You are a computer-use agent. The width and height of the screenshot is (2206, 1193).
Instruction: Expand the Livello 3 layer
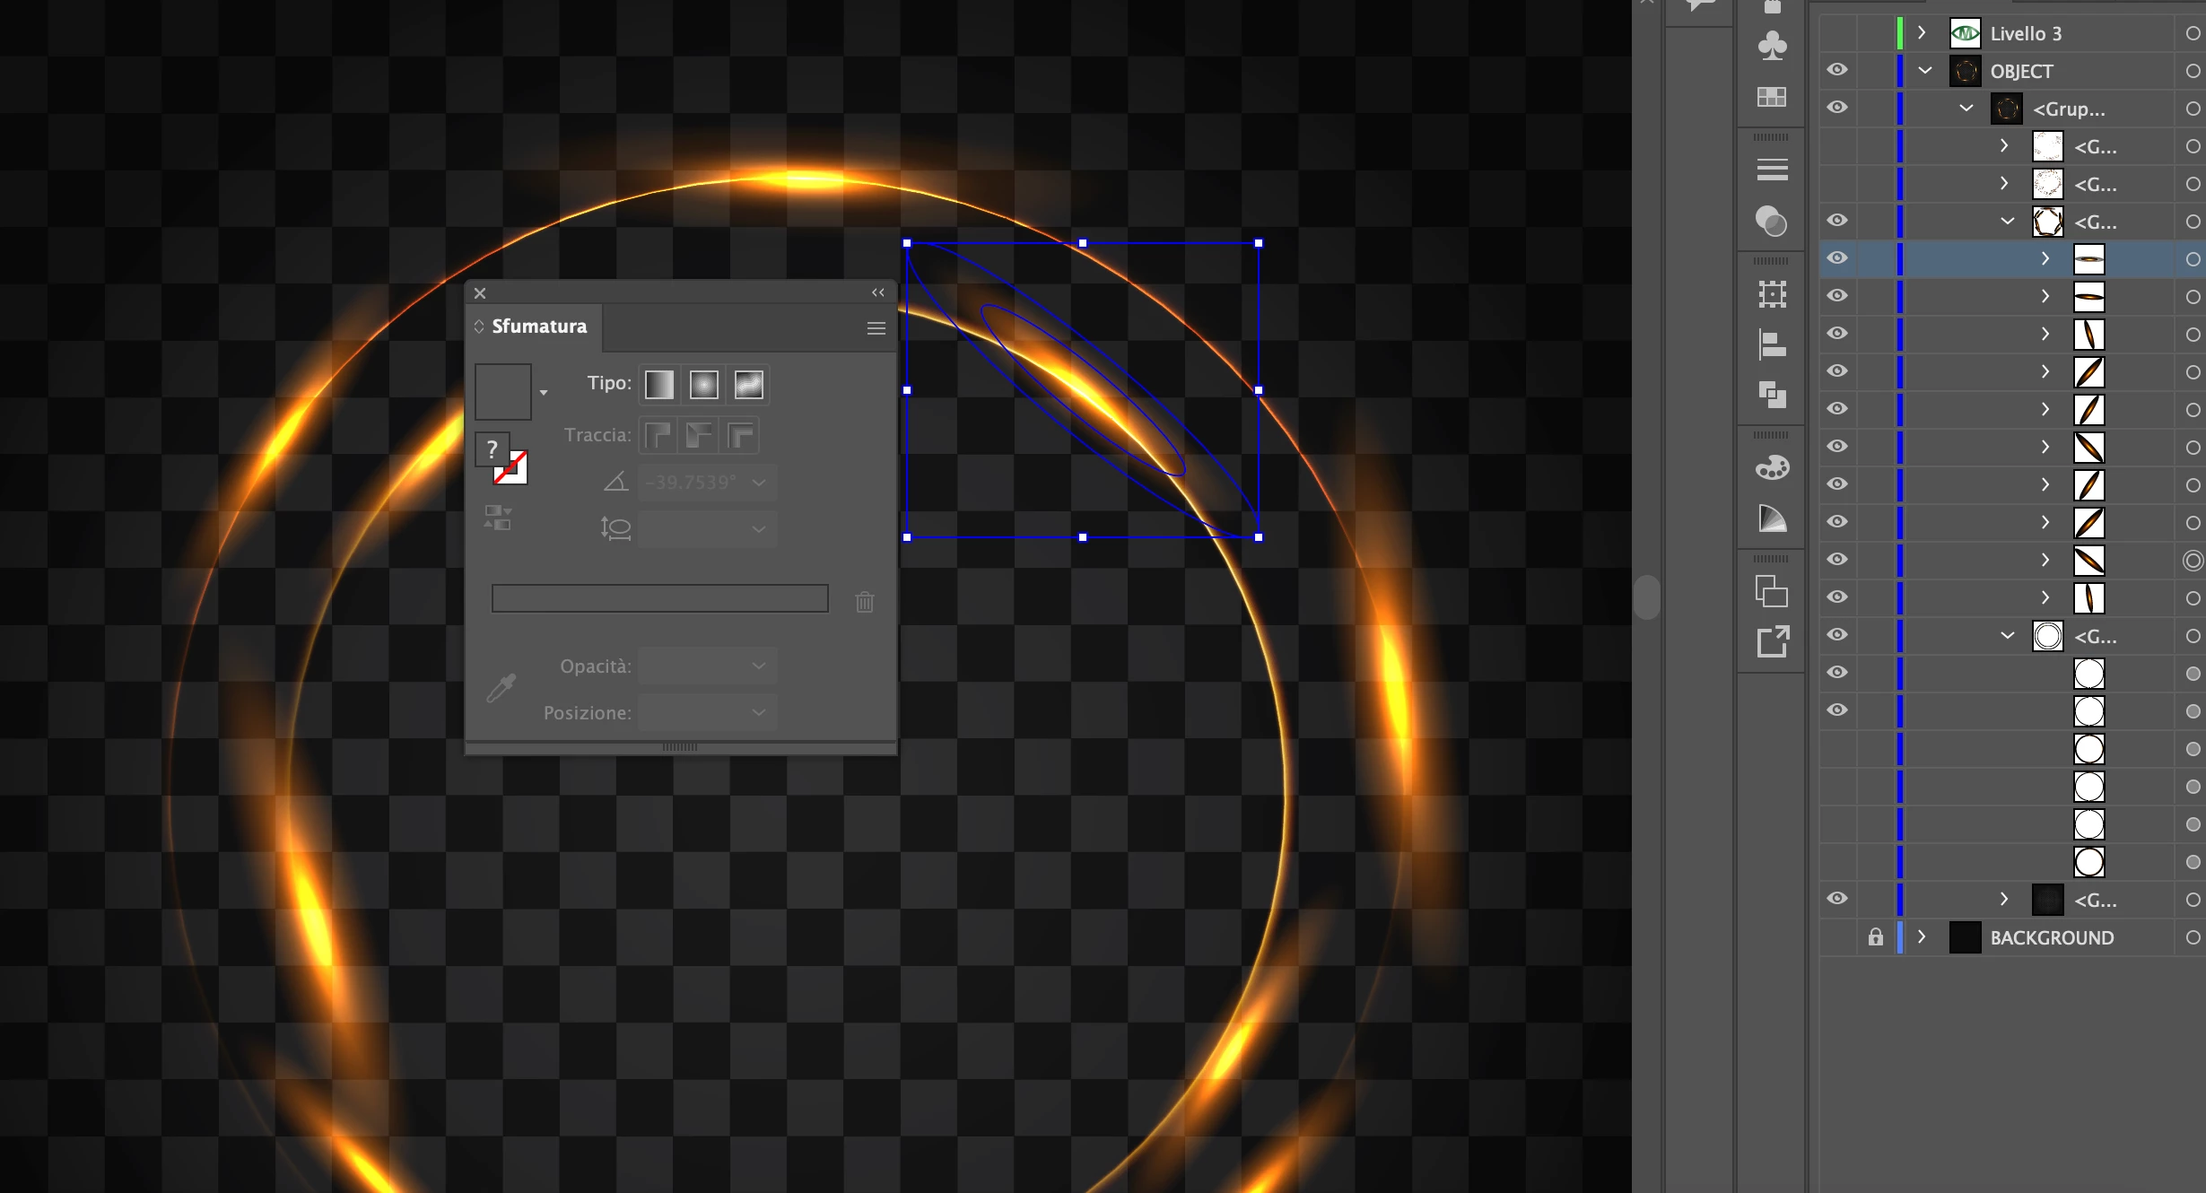click(1922, 32)
